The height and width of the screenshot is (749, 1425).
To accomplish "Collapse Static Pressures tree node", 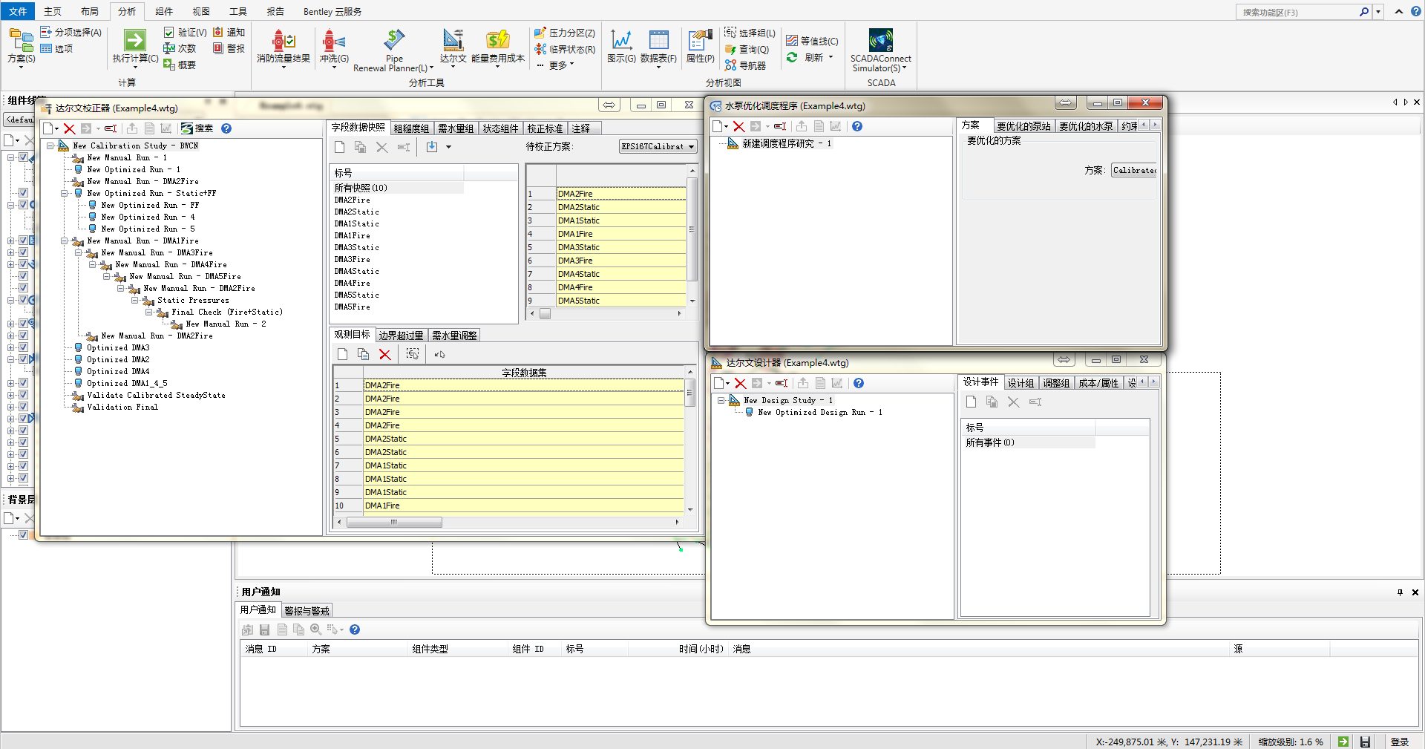I will pyautogui.click(x=135, y=300).
